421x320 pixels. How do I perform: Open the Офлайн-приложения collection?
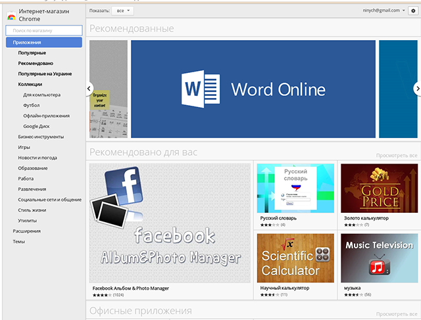pyautogui.click(x=47, y=116)
